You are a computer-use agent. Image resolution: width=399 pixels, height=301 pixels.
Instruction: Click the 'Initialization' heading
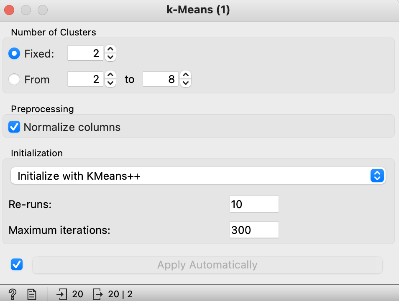pos(37,153)
